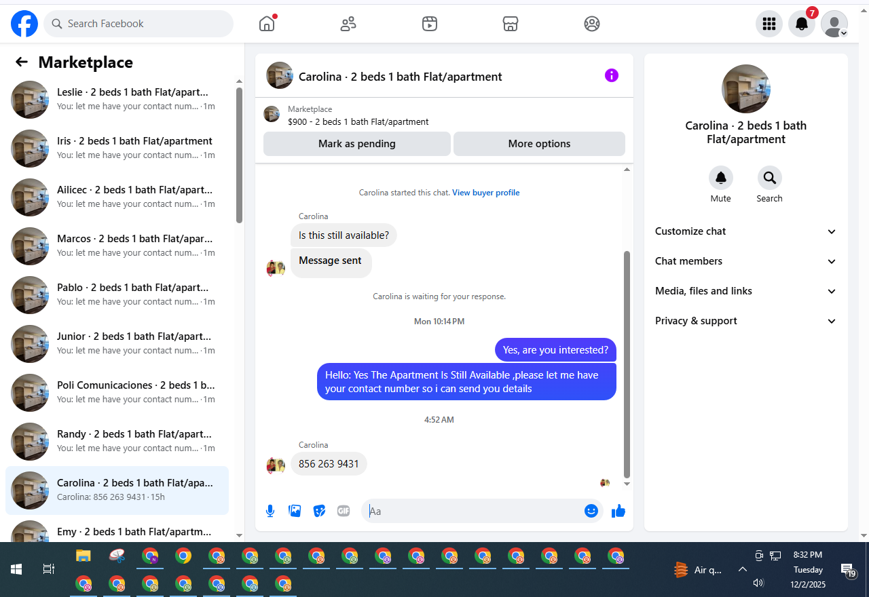Image resolution: width=869 pixels, height=597 pixels.
Task: Click the Aa message input box
Action: tap(473, 511)
